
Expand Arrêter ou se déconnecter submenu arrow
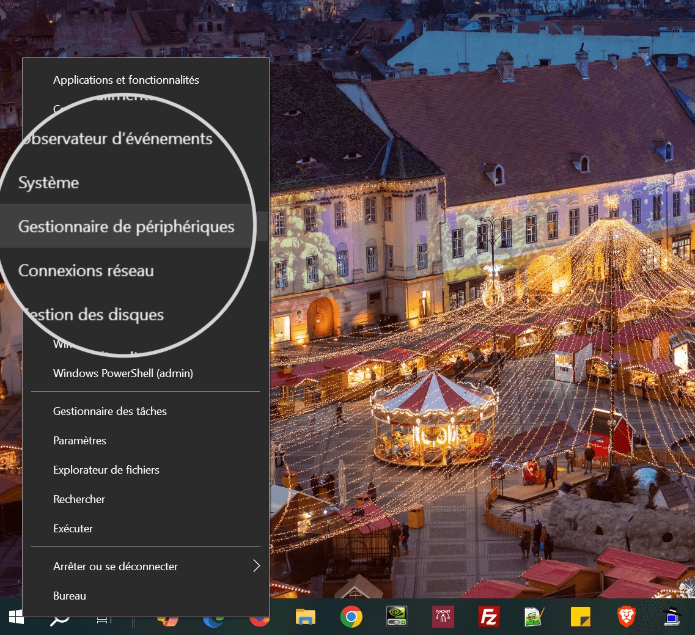pyautogui.click(x=256, y=566)
